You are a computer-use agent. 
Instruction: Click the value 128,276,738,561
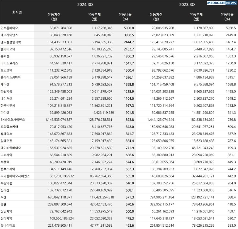point(100,120)
